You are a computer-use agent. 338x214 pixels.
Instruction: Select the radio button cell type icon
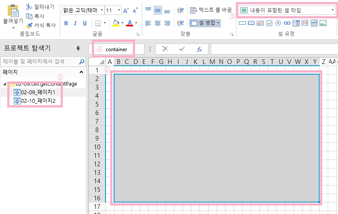278,23
